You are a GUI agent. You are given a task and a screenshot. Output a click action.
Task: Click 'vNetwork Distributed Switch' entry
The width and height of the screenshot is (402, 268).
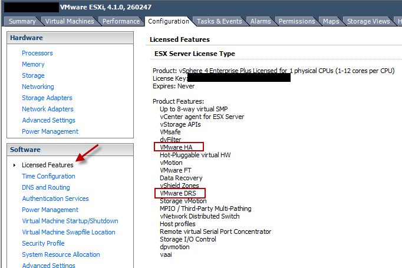tap(199, 216)
